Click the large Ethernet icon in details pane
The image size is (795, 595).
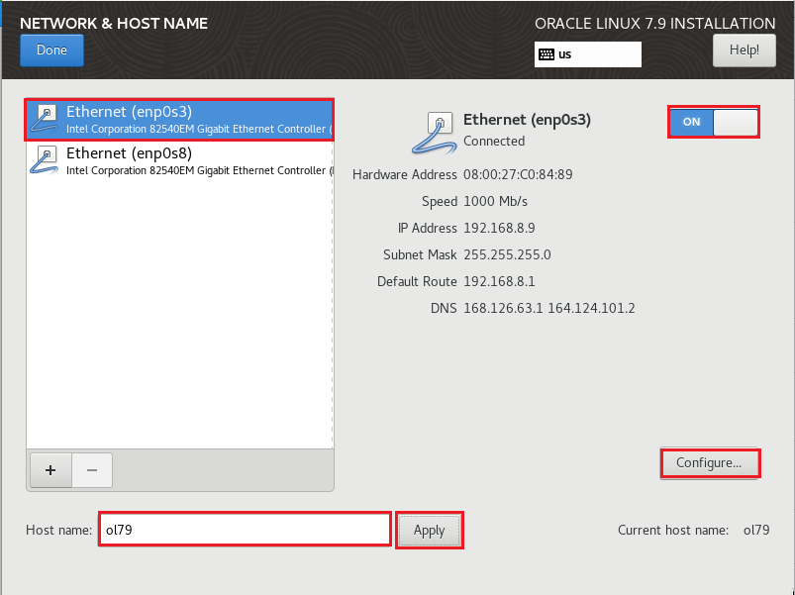(434, 133)
